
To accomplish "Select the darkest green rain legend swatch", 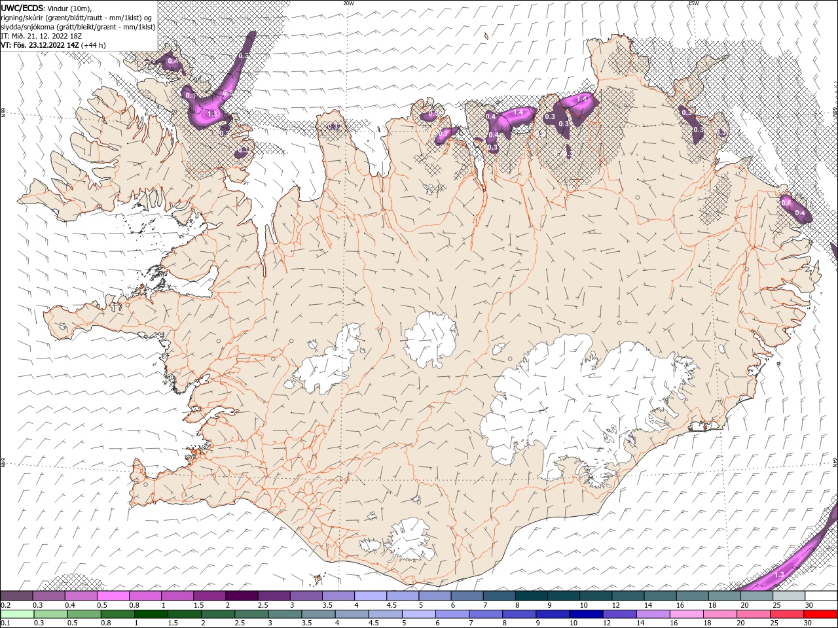I will pos(151,614).
